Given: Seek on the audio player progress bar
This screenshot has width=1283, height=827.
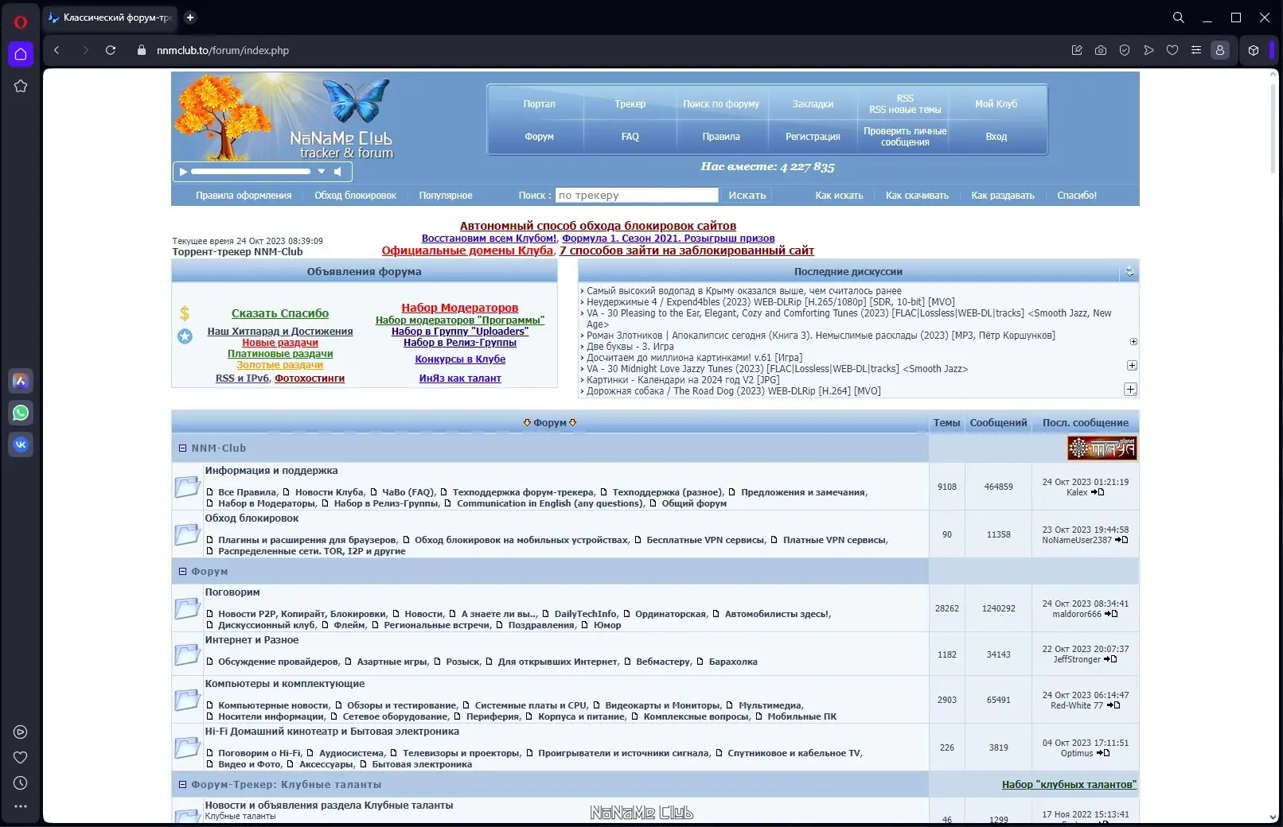Looking at the screenshot, I should tap(251, 172).
